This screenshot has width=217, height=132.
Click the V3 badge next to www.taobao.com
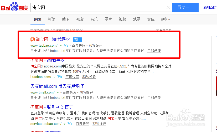(66, 45)
